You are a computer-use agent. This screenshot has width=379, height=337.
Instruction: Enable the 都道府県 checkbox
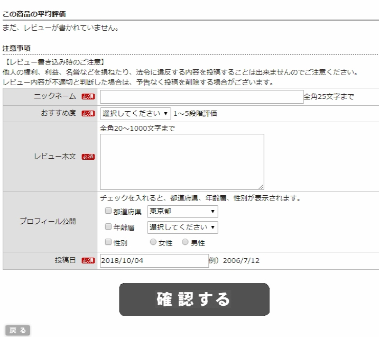point(108,212)
